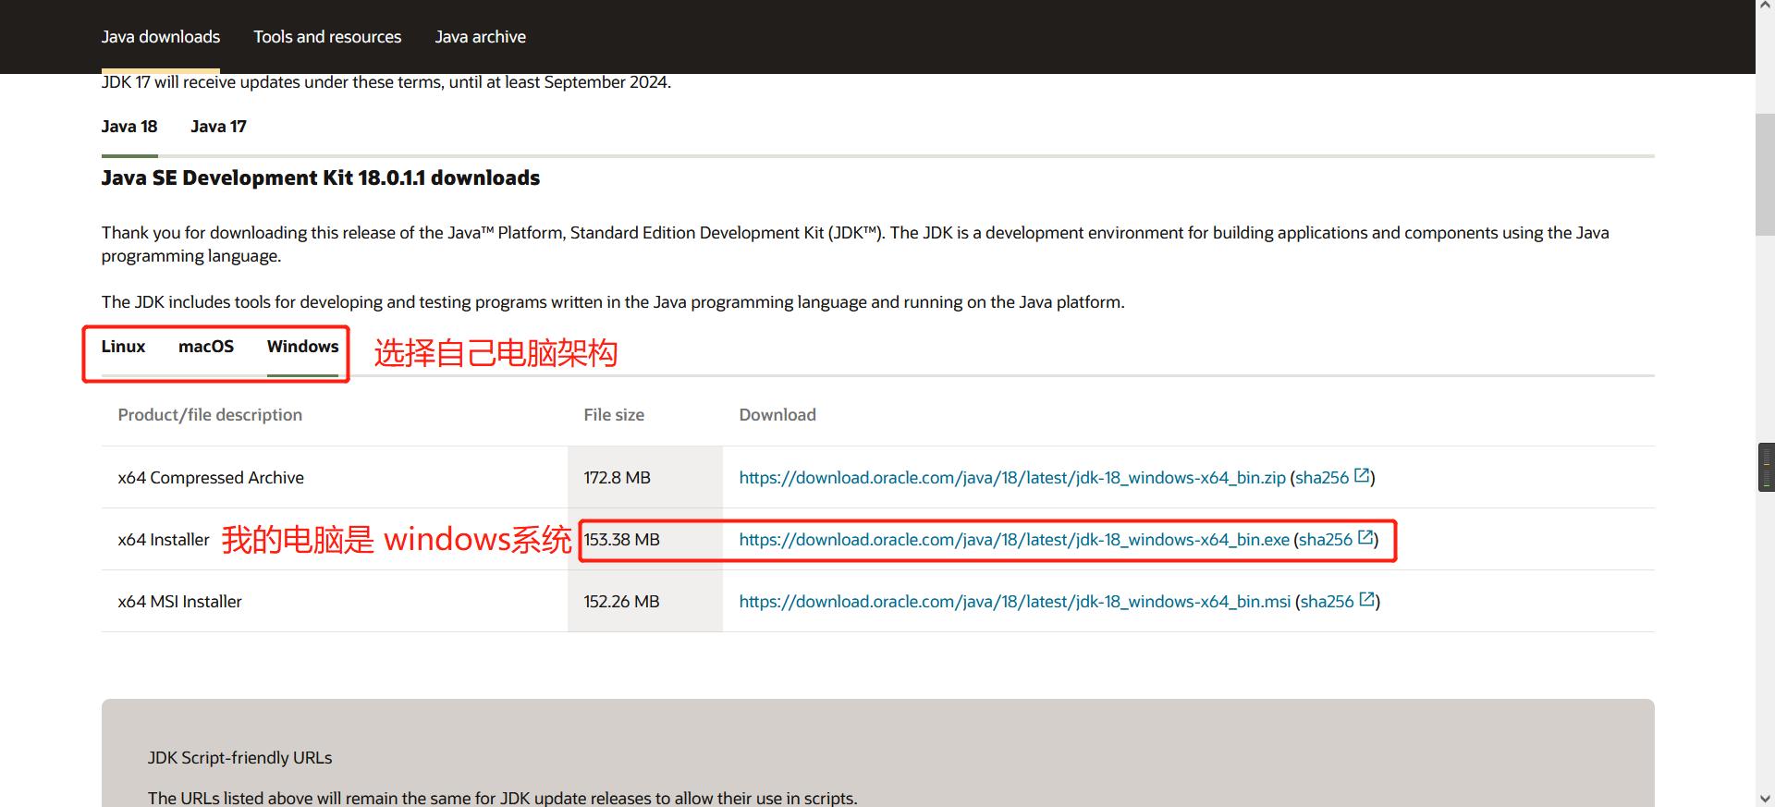
Task: Click the 'Java SE Development Kit 18.0.1.1 downloads' heading
Action: click(x=321, y=177)
